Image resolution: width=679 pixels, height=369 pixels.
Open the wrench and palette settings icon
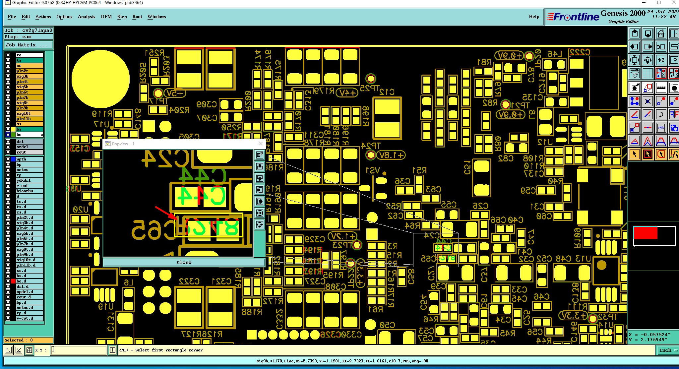(635, 73)
